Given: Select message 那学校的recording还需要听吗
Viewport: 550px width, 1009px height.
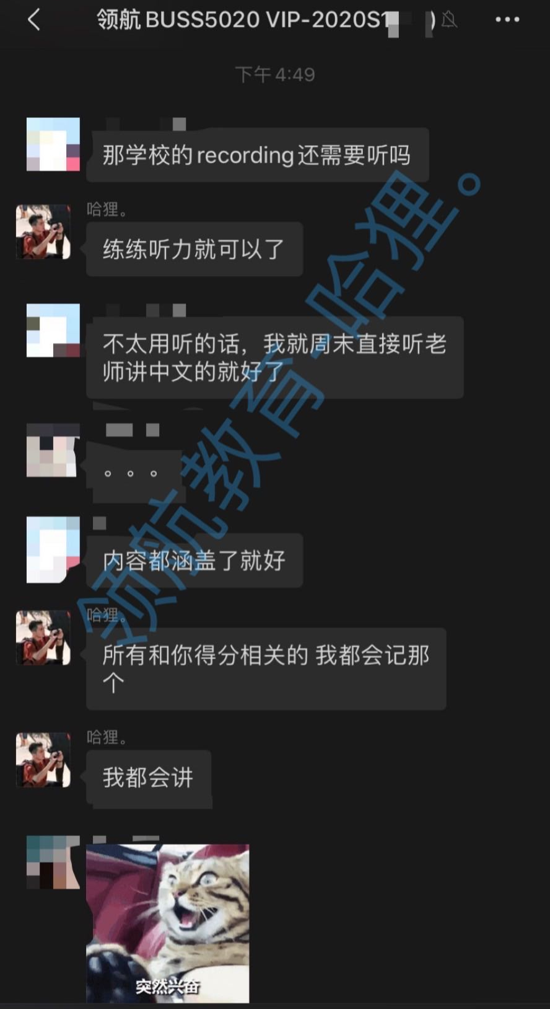Looking at the screenshot, I should point(257,155).
